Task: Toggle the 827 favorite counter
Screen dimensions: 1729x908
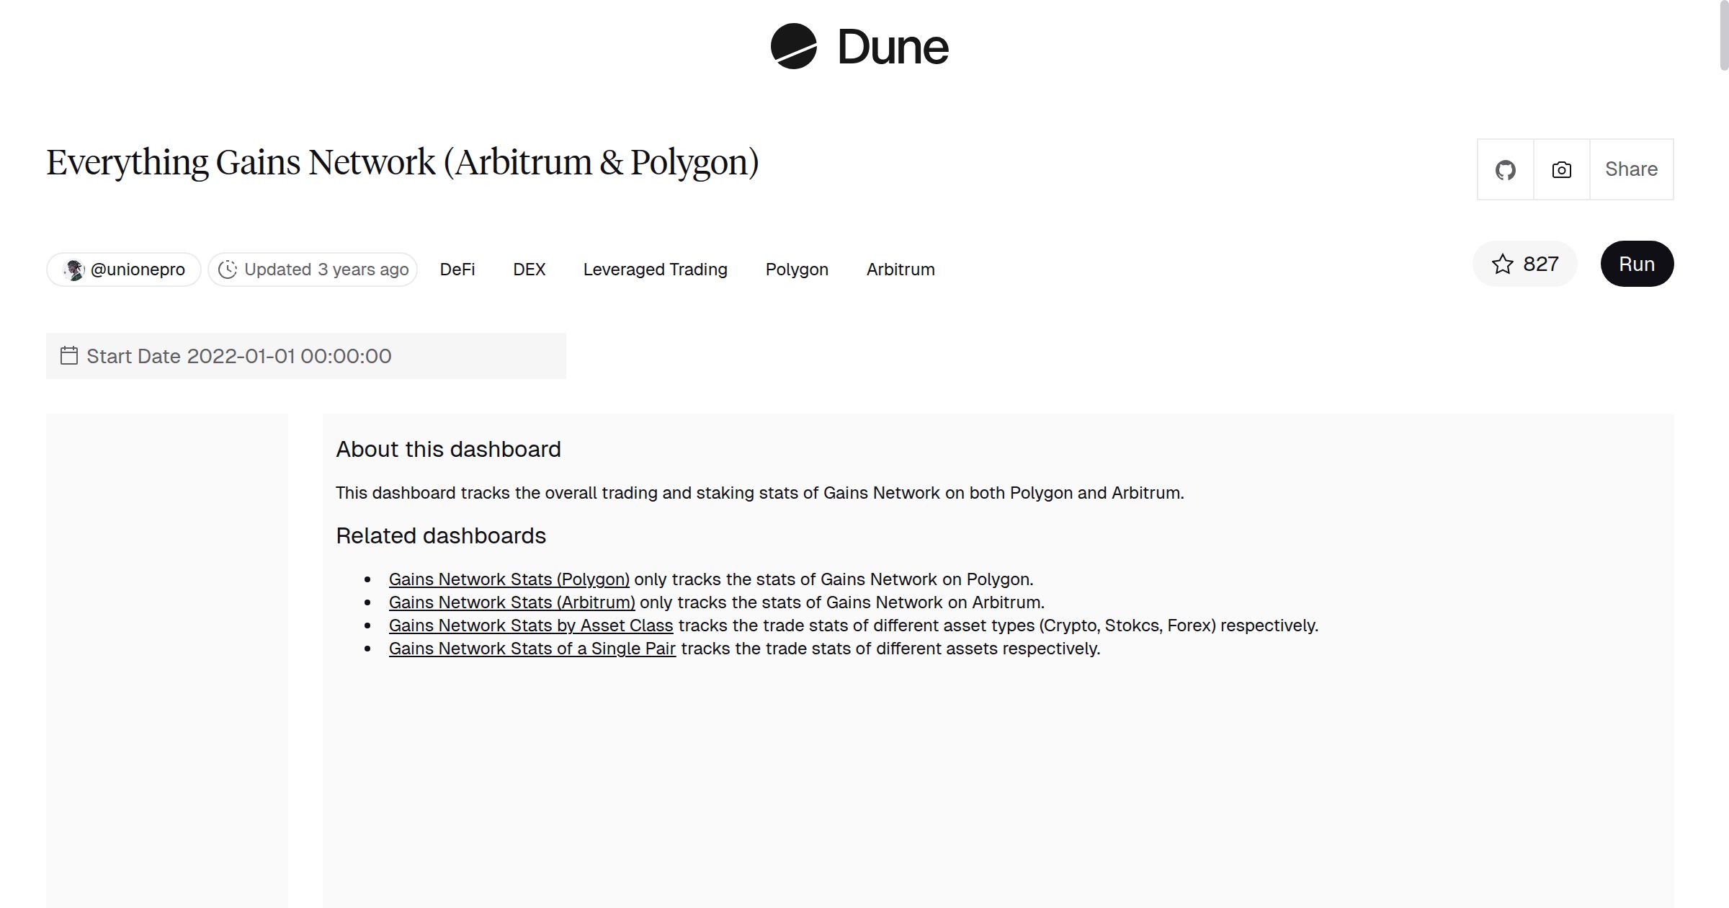Action: [1540, 264]
